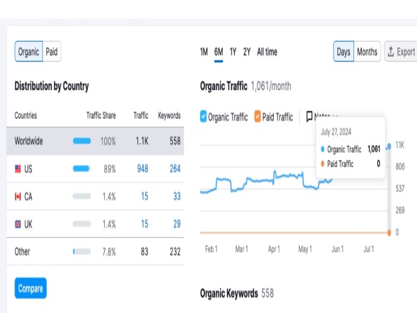Click the CA traffic share bar

pos(82,197)
